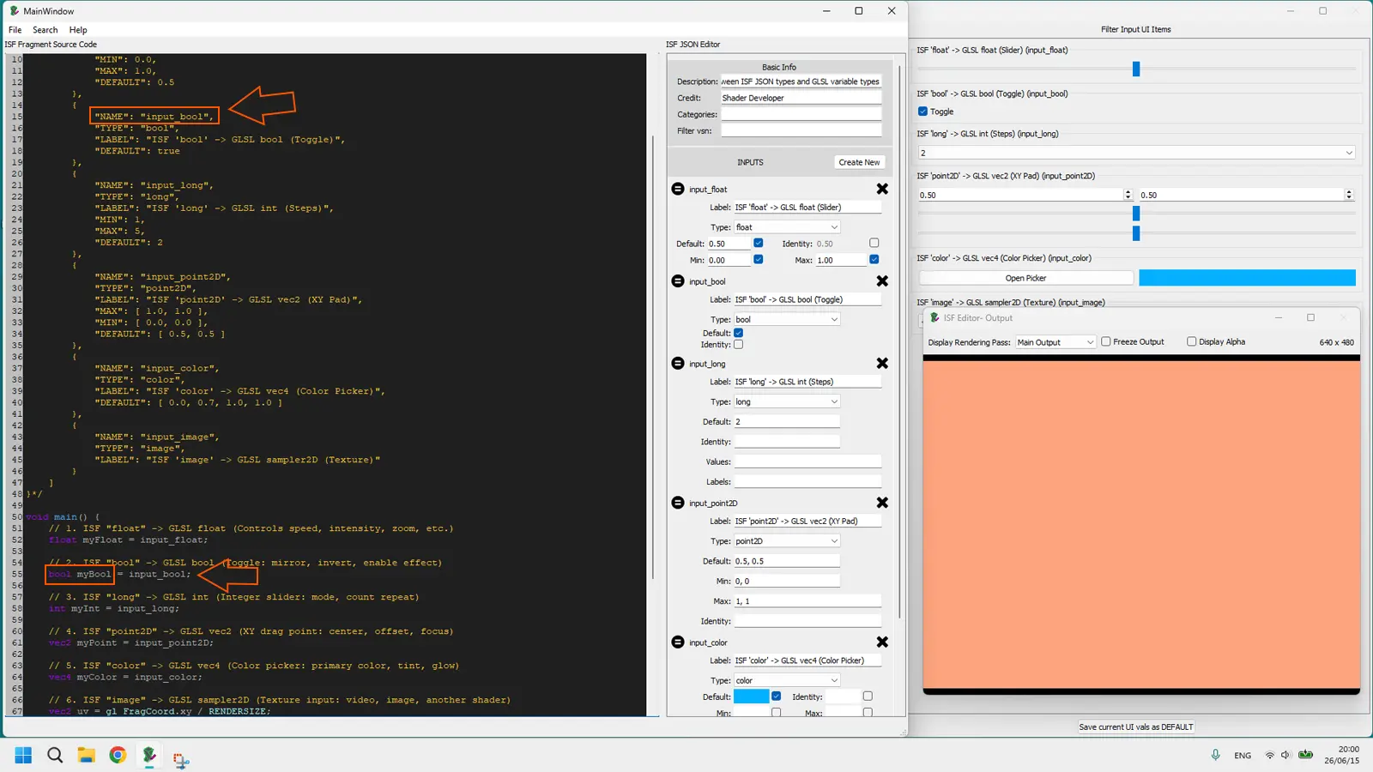Click the input_color Default blue swatch
Screen dimensions: 1373x772
pos(751,697)
